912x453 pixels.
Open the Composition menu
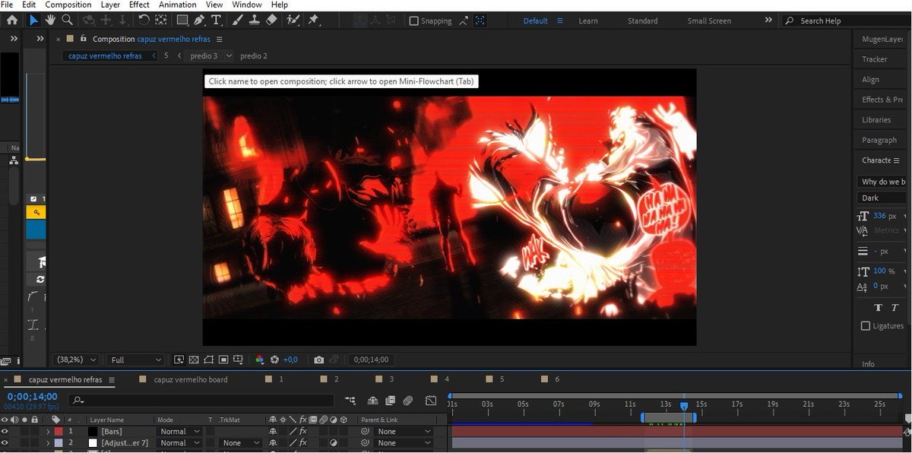pos(68,5)
